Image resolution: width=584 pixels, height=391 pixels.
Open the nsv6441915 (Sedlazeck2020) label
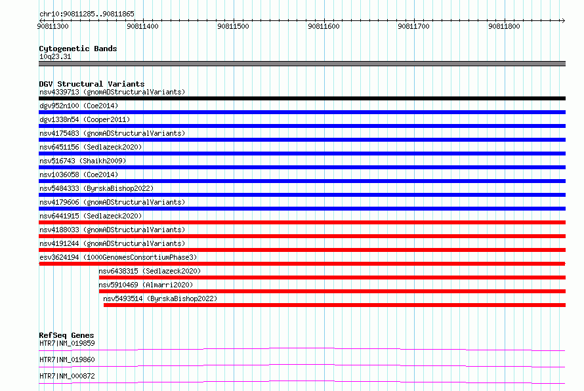coord(91,216)
